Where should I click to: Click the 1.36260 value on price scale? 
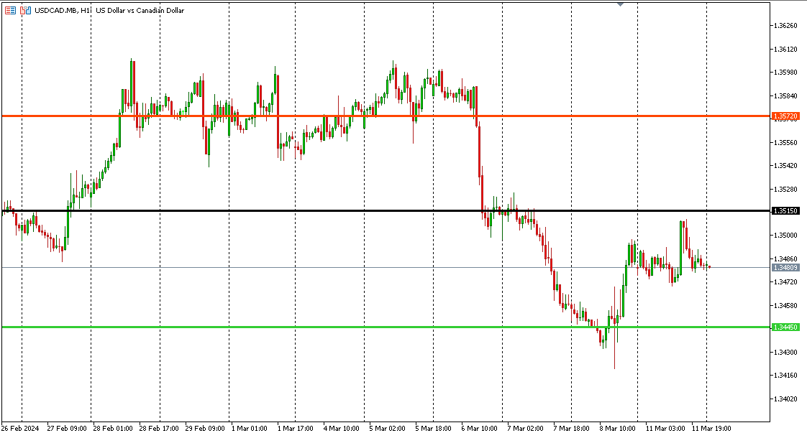pyautogui.click(x=786, y=26)
